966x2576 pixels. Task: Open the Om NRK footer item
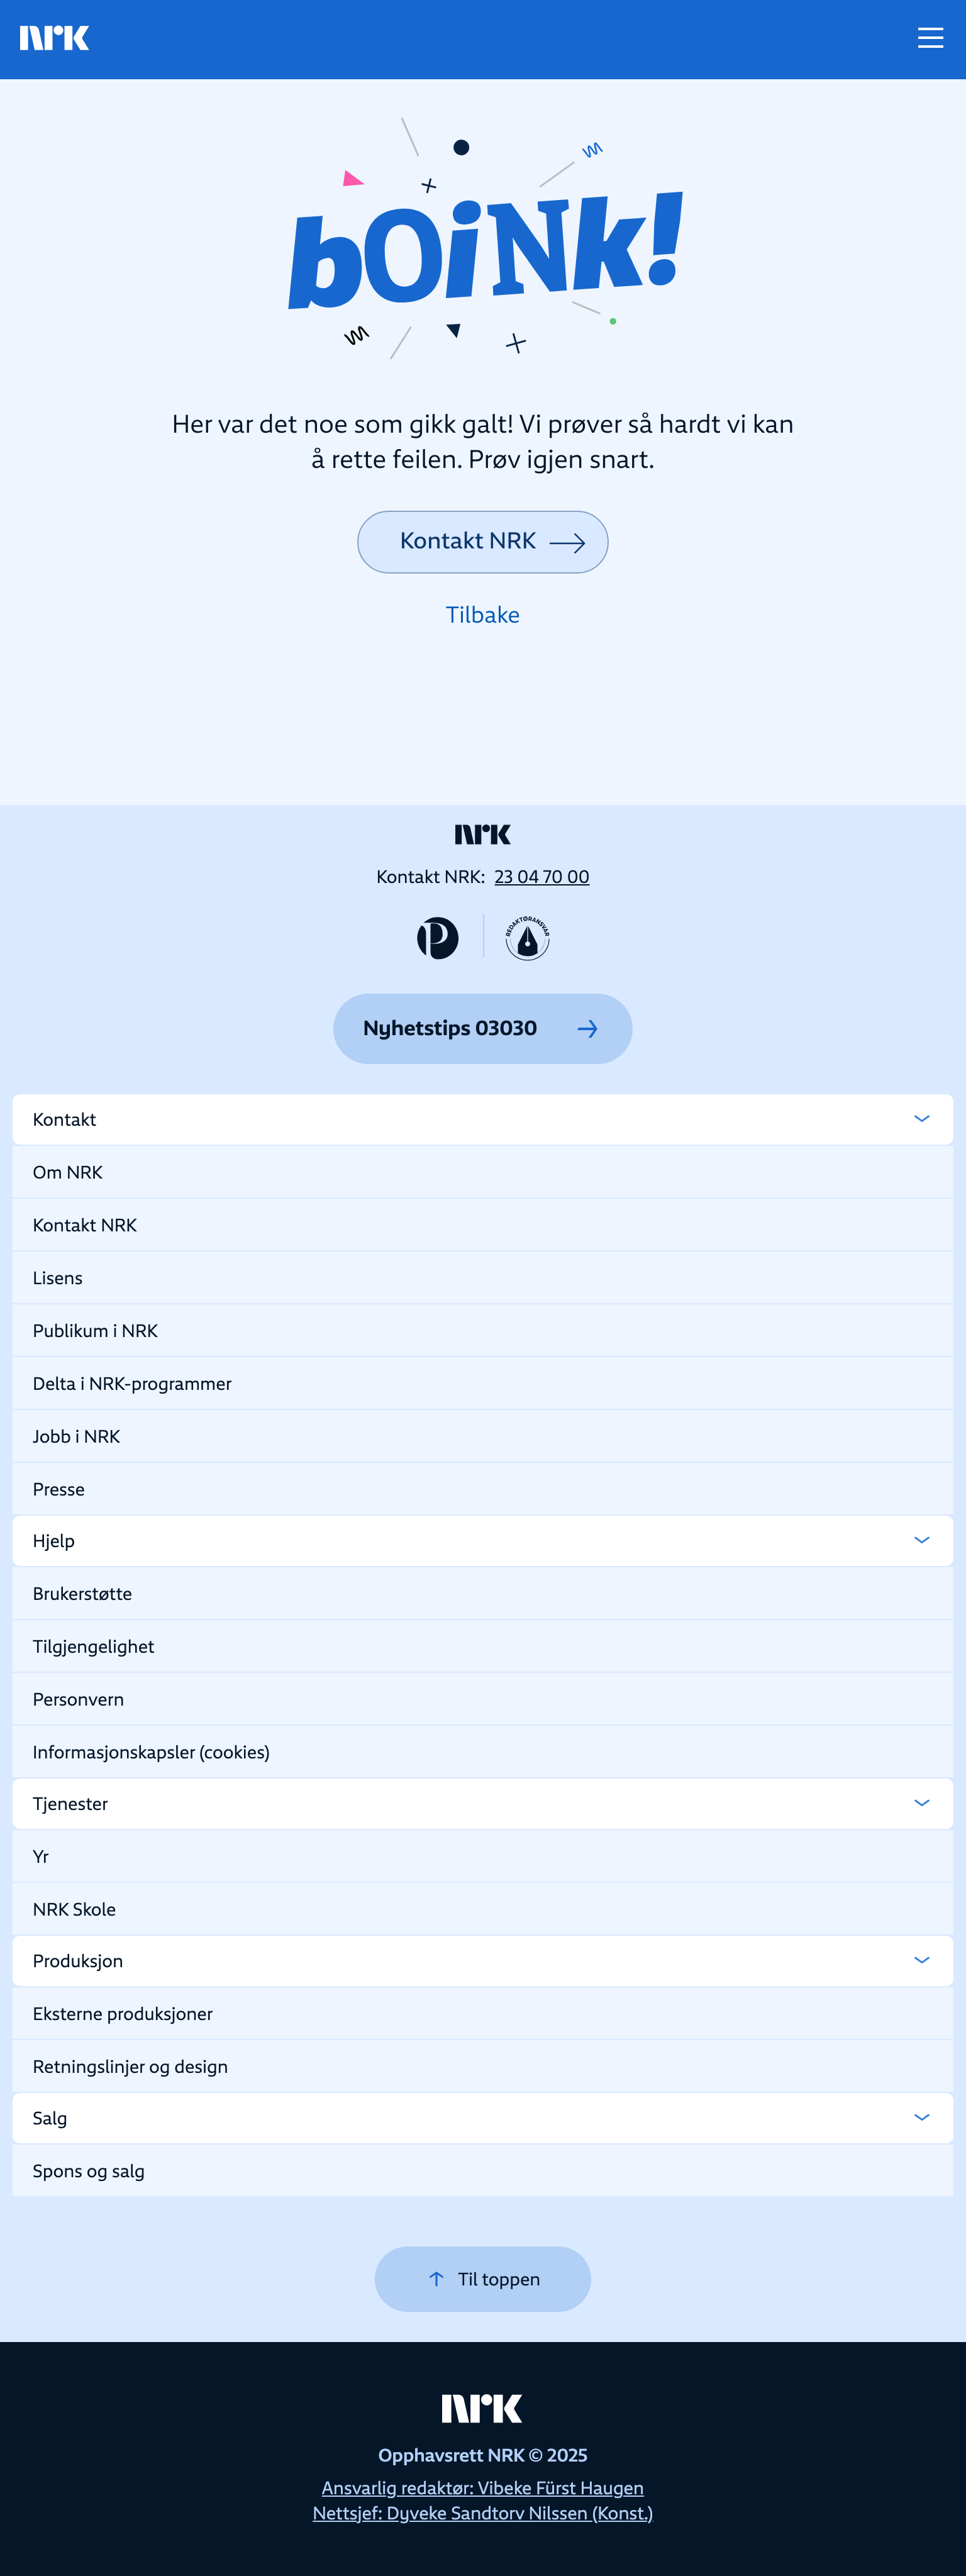pyautogui.click(x=483, y=1172)
